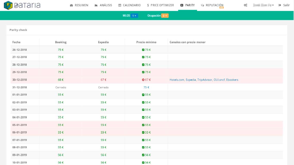Image resolution: width=294 pixels, height=165 pixels.
Task: Click Booking Cerrado cell for 31-12-2018
Action: [61, 87]
